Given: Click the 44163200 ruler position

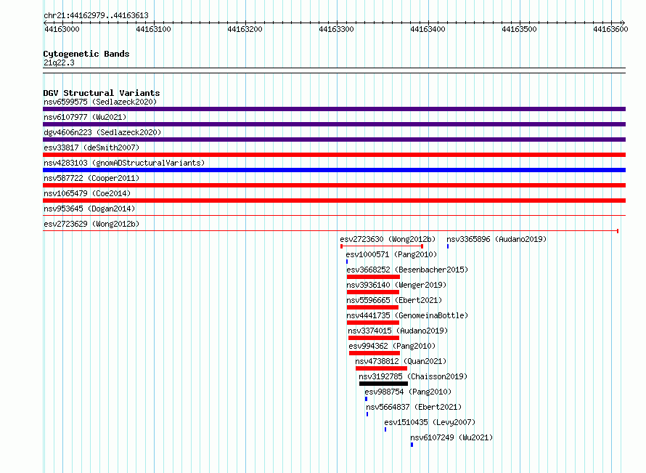Looking at the screenshot, I should tap(245, 29).
